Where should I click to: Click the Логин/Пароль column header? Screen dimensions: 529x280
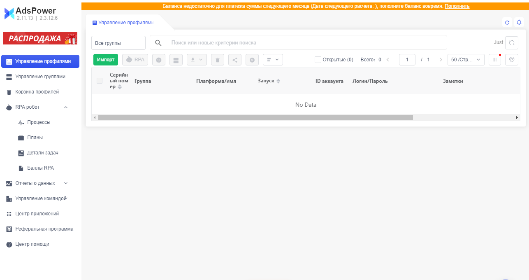click(370, 81)
